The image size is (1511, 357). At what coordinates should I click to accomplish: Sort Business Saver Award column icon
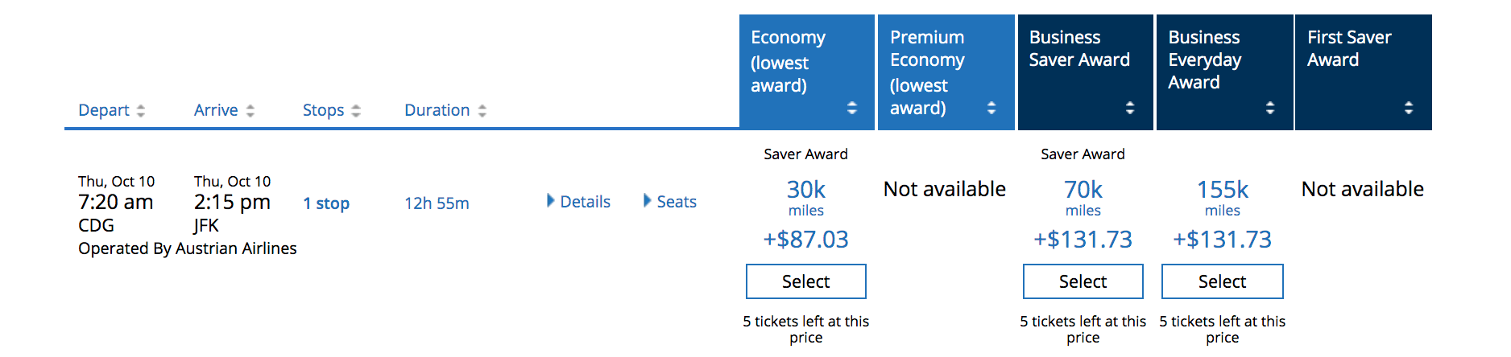click(x=1130, y=108)
